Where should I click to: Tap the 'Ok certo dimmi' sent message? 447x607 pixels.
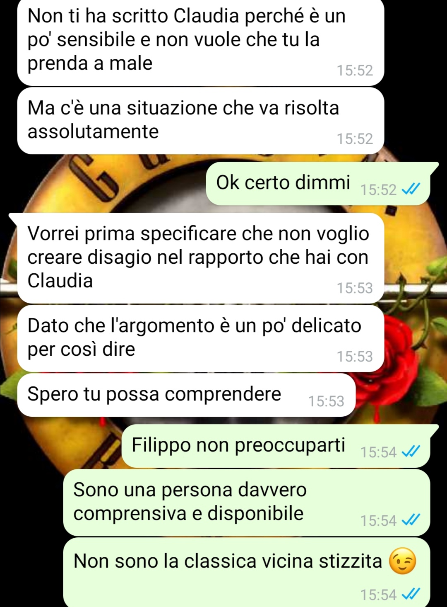tap(318, 183)
